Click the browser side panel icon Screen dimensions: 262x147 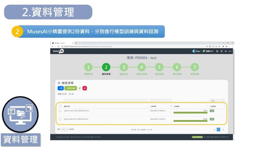click(226, 46)
